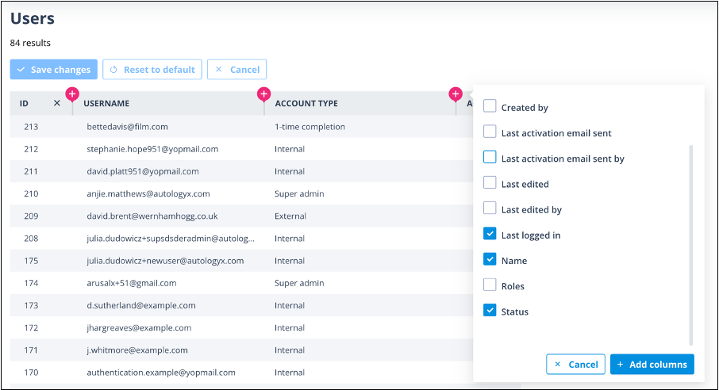Click the Super admin cell for ID 210

[x=299, y=194]
